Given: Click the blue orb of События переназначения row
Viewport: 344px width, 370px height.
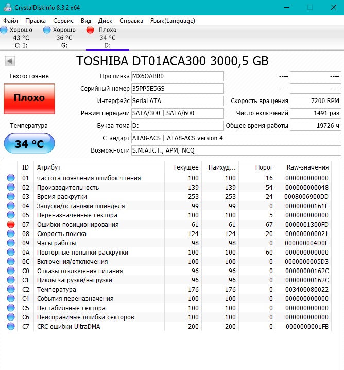Looking at the screenshot, I should coord(11,298).
